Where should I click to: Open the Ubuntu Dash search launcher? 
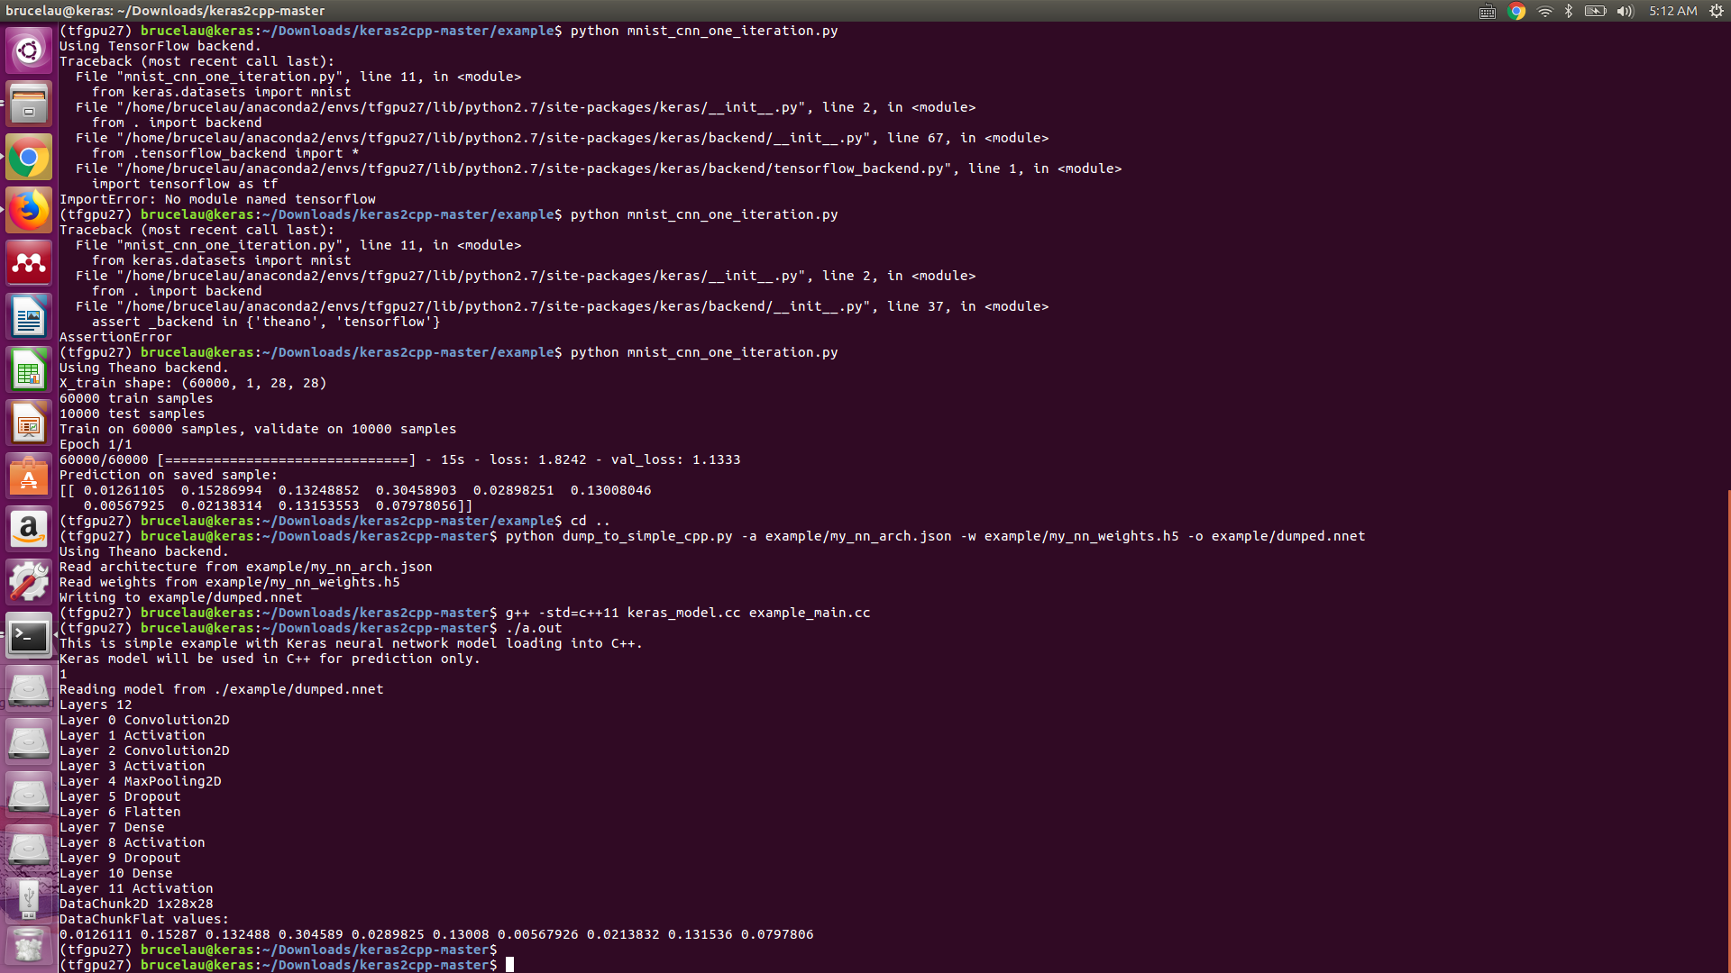pos(29,50)
